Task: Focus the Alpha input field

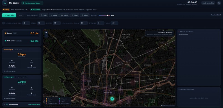Action: point(114,23)
